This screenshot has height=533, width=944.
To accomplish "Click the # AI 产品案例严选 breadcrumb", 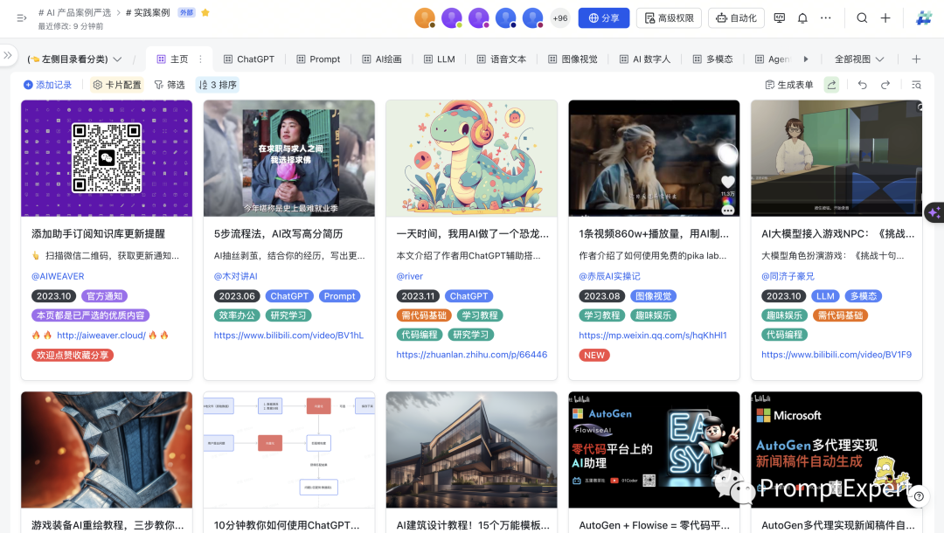I will (x=74, y=12).
